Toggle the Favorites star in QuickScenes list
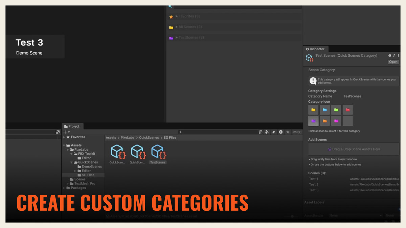 coord(171,16)
